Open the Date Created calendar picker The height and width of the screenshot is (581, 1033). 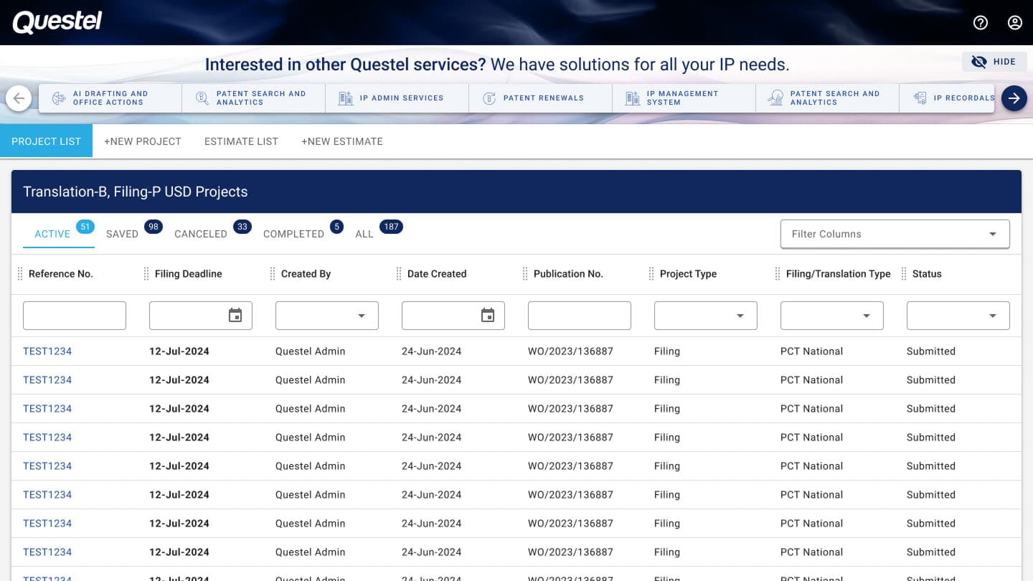click(488, 316)
